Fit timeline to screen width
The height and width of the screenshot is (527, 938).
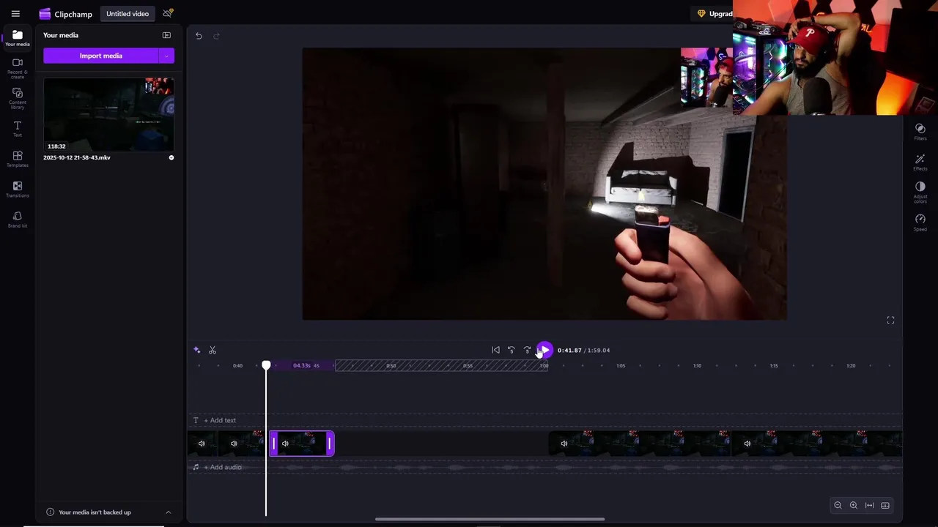click(x=869, y=505)
